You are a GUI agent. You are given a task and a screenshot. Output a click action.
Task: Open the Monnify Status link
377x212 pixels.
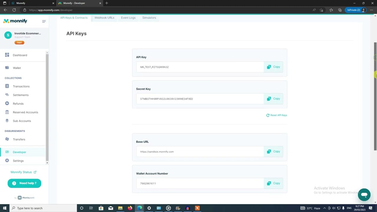click(x=23, y=172)
